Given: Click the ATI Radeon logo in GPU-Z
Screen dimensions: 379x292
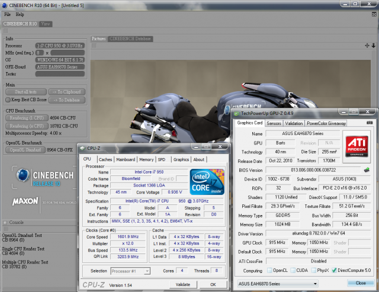Looking at the screenshot, I should pyautogui.click(x=356, y=146).
